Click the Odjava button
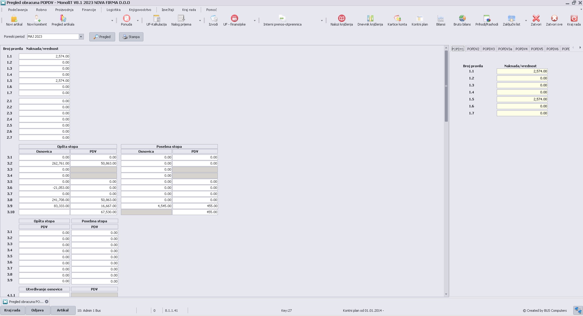This screenshot has height=316, width=583. coord(38,311)
